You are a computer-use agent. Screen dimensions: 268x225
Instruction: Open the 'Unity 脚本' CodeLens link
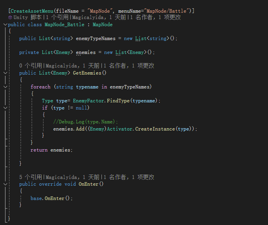pyautogui.click(x=28, y=17)
